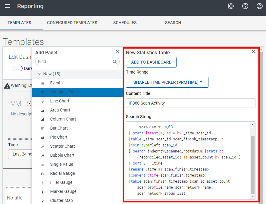Click the Bar Chart icon
Screen dimensions: 266x204
[x=42, y=129]
